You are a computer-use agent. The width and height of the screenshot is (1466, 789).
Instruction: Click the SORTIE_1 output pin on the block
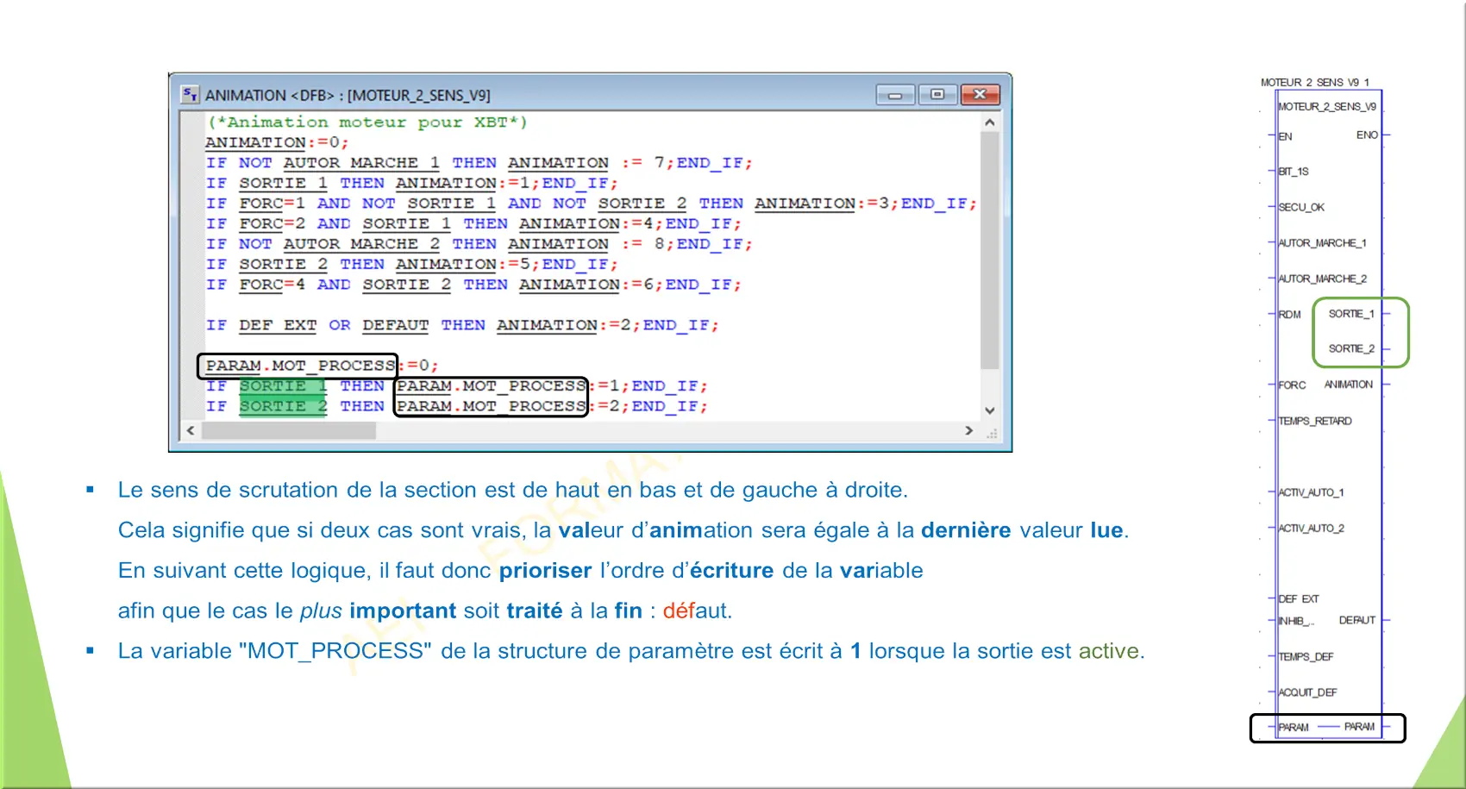[x=1351, y=314]
